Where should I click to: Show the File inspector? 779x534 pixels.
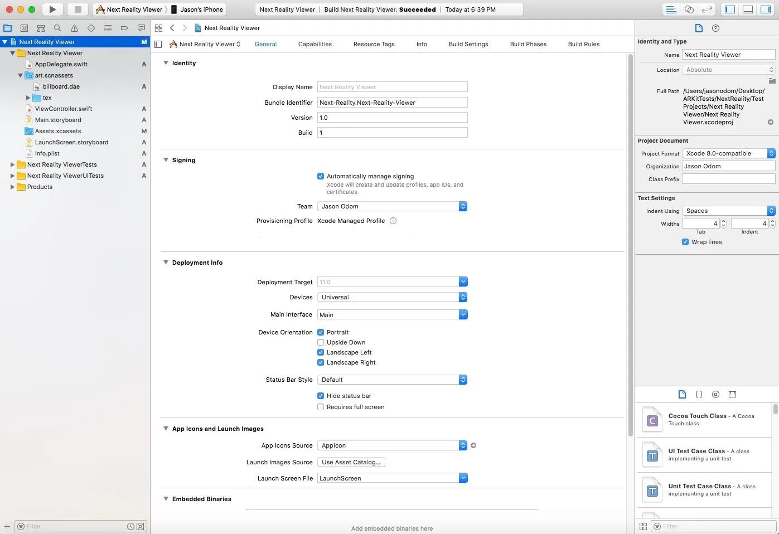point(699,28)
